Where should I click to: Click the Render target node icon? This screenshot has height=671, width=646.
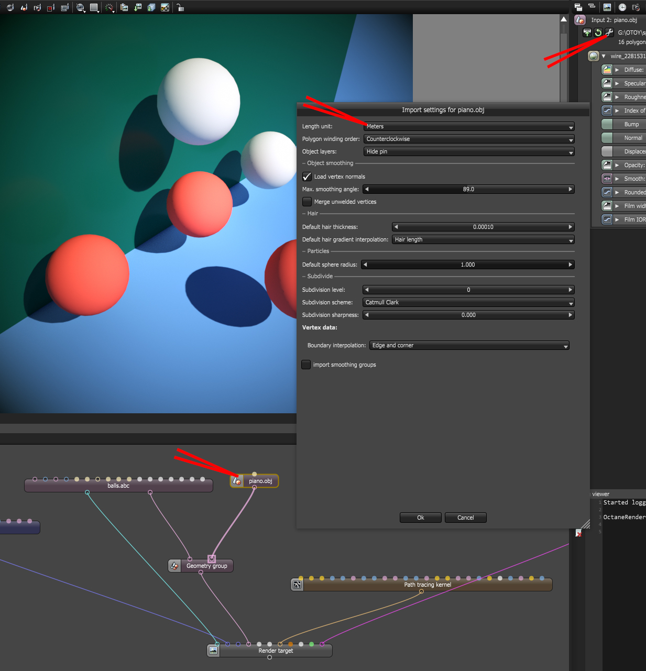[x=213, y=651]
